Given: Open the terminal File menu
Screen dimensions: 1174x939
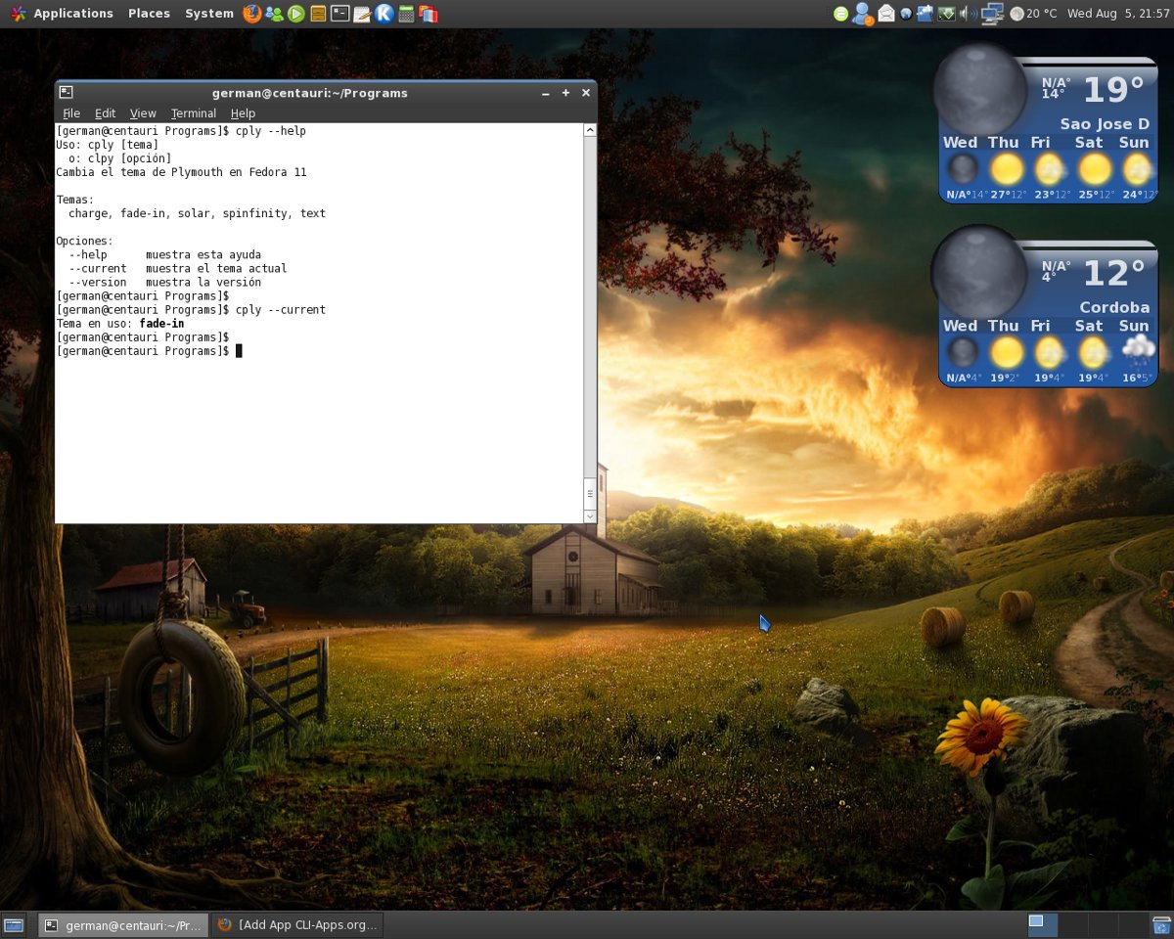Looking at the screenshot, I should (71, 113).
